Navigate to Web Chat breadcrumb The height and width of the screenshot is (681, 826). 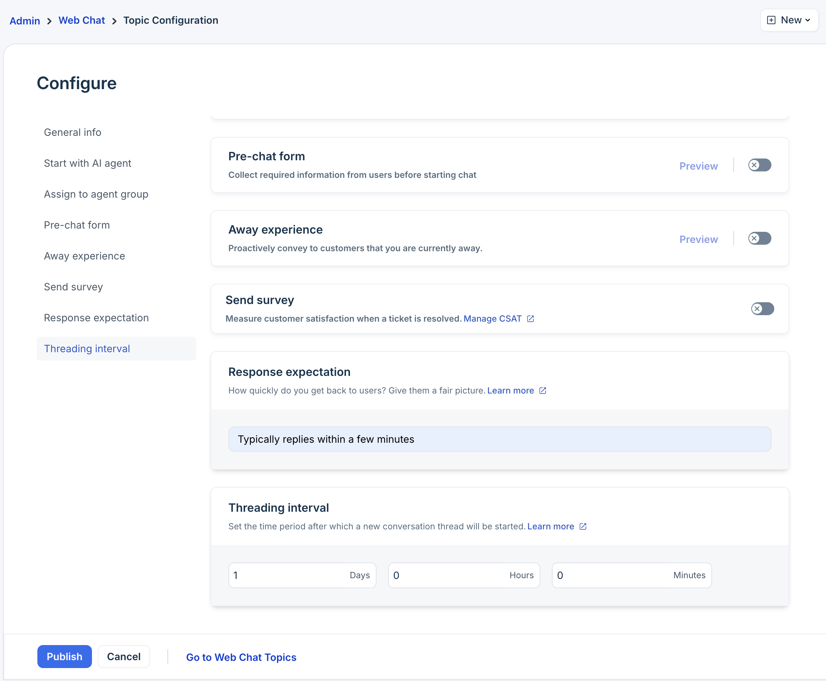coord(82,20)
